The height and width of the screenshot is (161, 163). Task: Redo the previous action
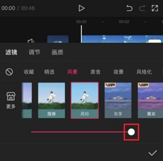pyautogui.click(x=142, y=8)
